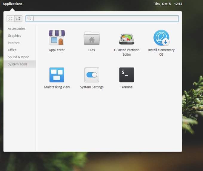Image resolution: width=203 pixels, height=171 pixels.
Task: Select the Sound & Video category
Action: 19,57
